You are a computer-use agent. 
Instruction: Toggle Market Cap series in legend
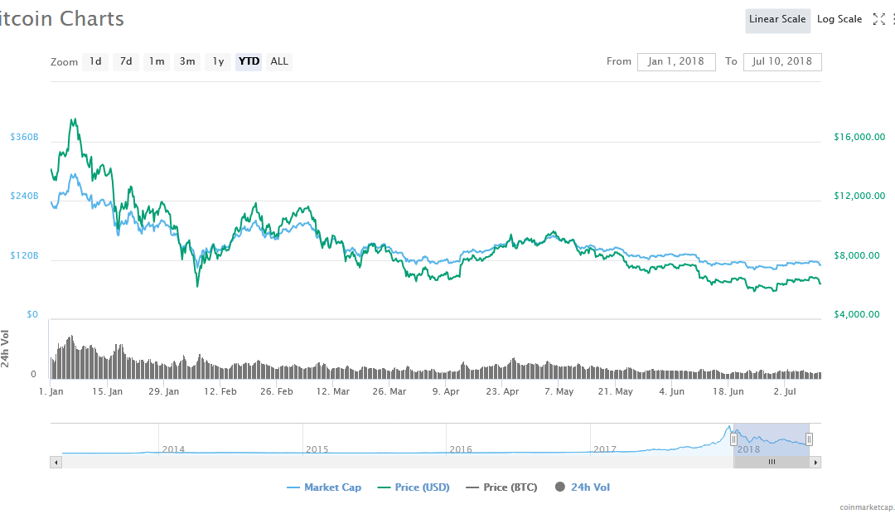pos(324,487)
